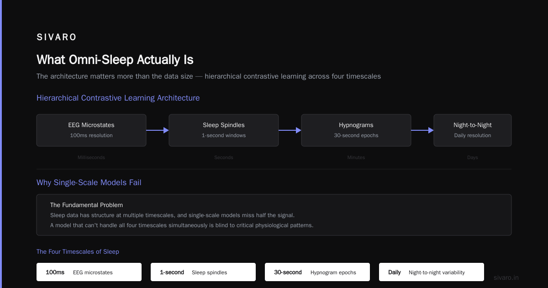The image size is (548, 288).
Task: Click the Days label under Night-to-Night
Action: pyautogui.click(x=473, y=157)
